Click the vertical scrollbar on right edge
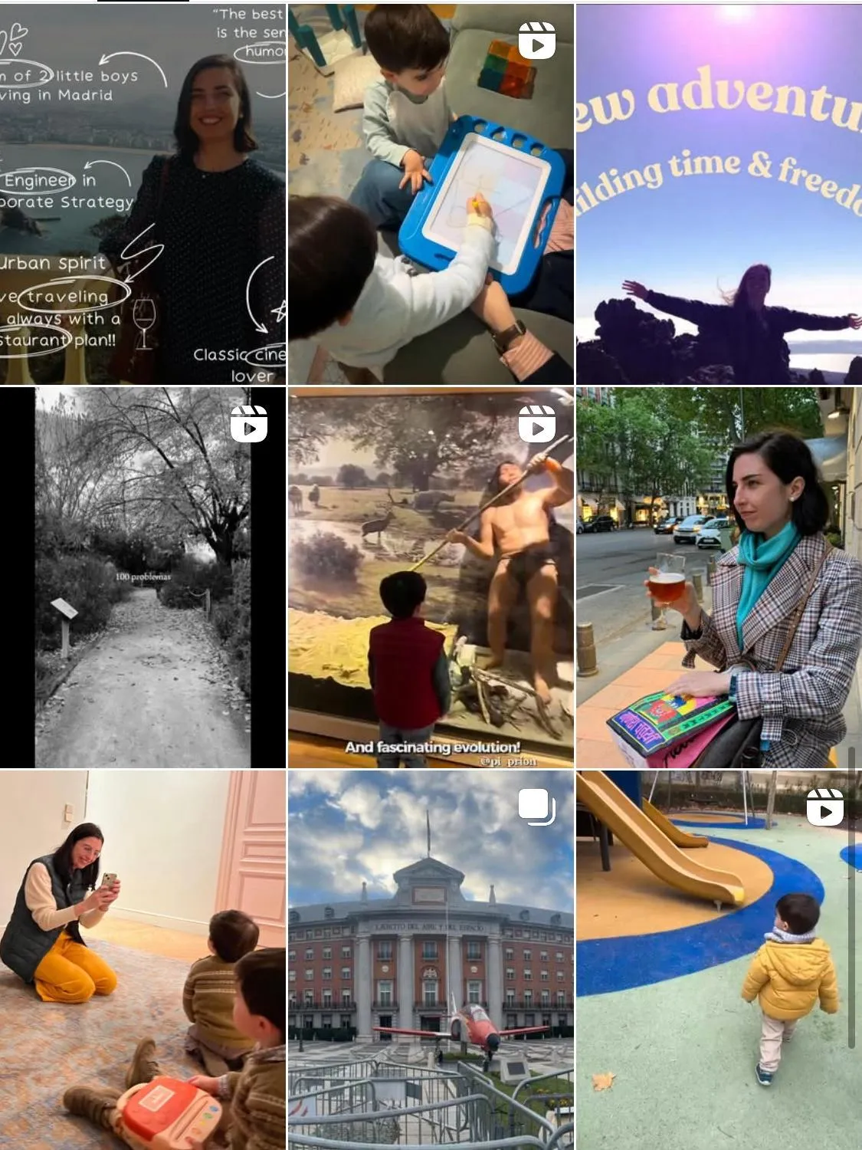The height and width of the screenshot is (1150, 862). [x=851, y=897]
